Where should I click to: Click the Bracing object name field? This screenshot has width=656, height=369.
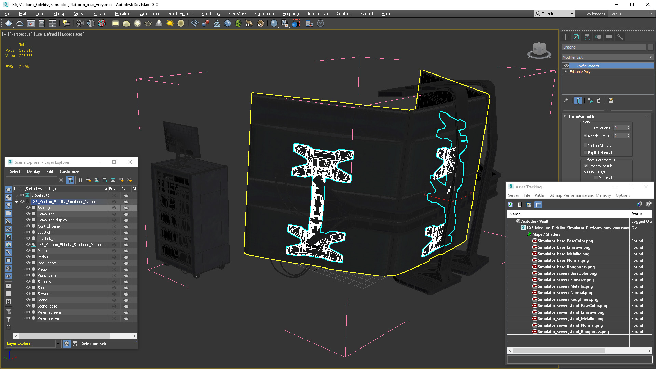[604, 47]
